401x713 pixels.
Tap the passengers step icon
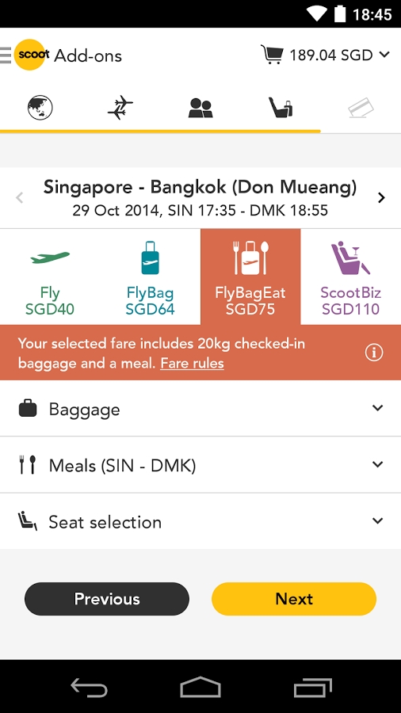200,109
